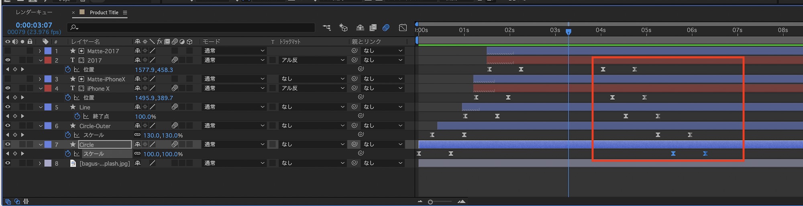Hide the bagus jpg background layer
This screenshot has width=803, height=206.
(8, 164)
